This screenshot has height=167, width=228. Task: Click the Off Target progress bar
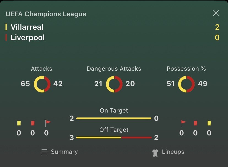[x=114, y=138]
